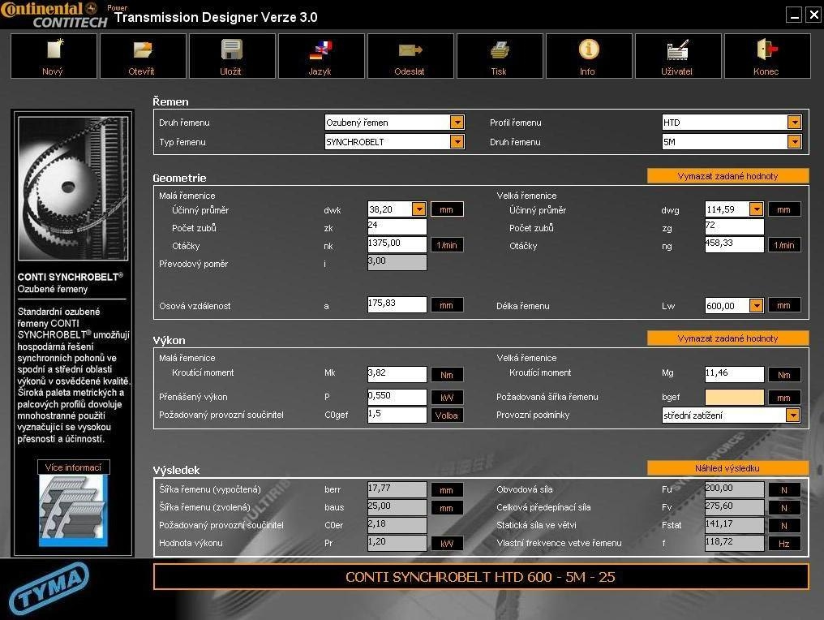Click the Více informací button
This screenshot has width=824, height=620.
[73, 467]
